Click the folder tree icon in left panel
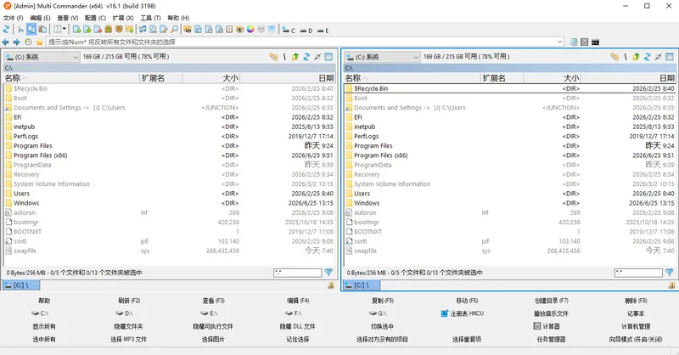679x355 pixels. click(273, 56)
